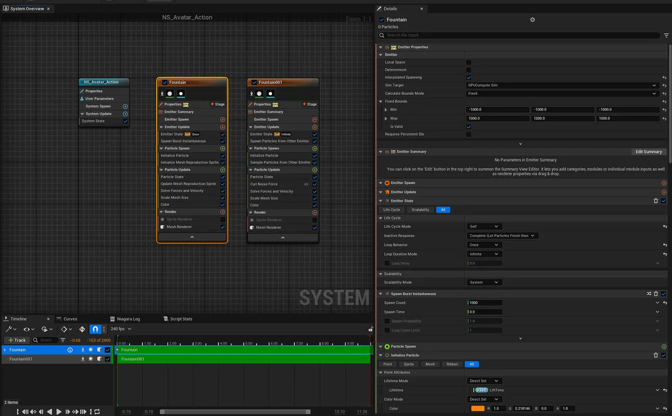Open Scalability Mode dropdown

[x=484, y=283]
